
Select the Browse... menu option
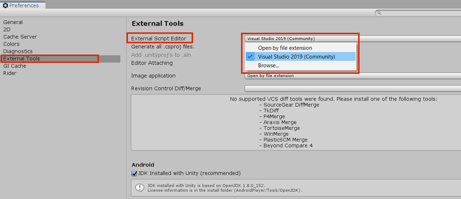(x=268, y=65)
